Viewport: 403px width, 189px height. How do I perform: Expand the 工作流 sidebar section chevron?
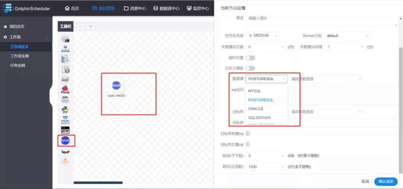tap(47, 37)
